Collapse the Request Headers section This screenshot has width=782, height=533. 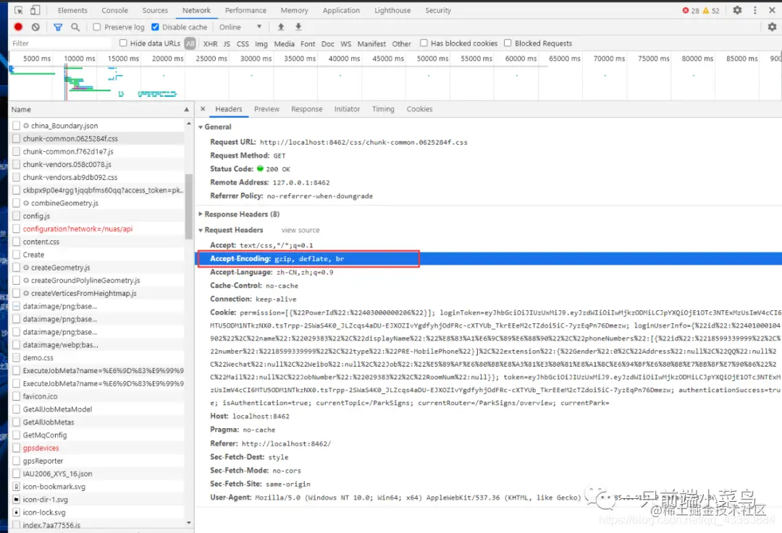tap(201, 230)
